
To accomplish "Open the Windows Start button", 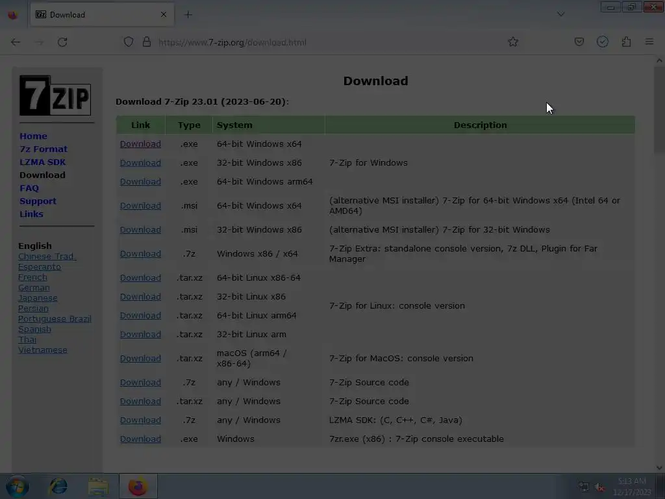I will [x=17, y=487].
